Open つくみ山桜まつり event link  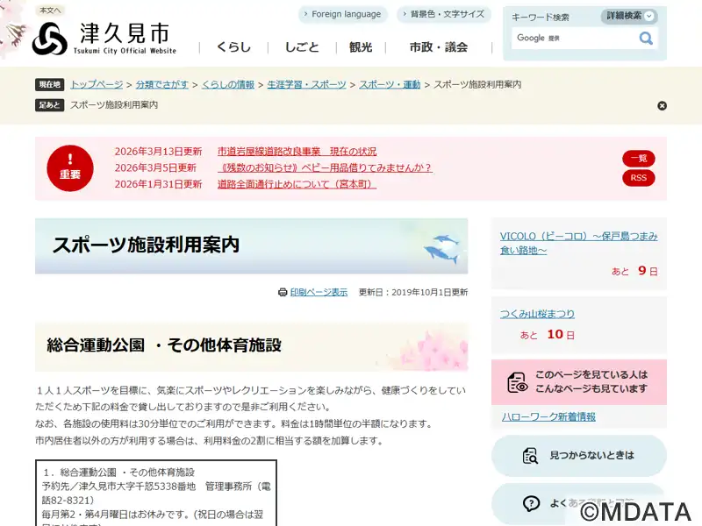[x=537, y=314]
